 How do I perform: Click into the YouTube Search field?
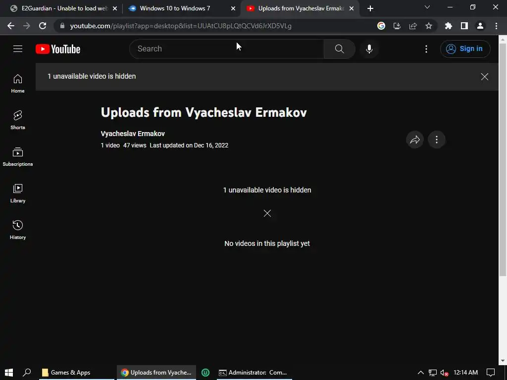[x=226, y=49]
